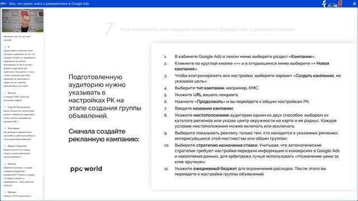Click the ppc world logo on the slide
The height and width of the screenshot is (201, 358).
tap(86, 169)
